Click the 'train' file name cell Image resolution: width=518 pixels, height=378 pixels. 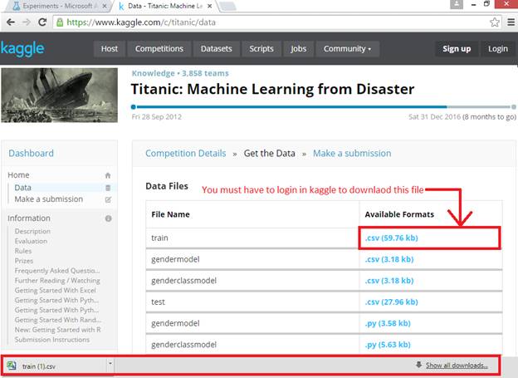252,238
